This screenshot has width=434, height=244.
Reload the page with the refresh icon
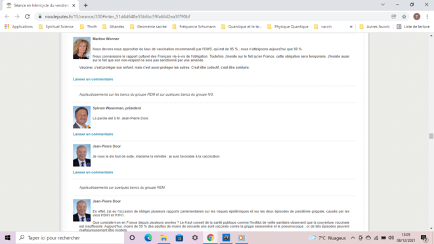(27, 16)
